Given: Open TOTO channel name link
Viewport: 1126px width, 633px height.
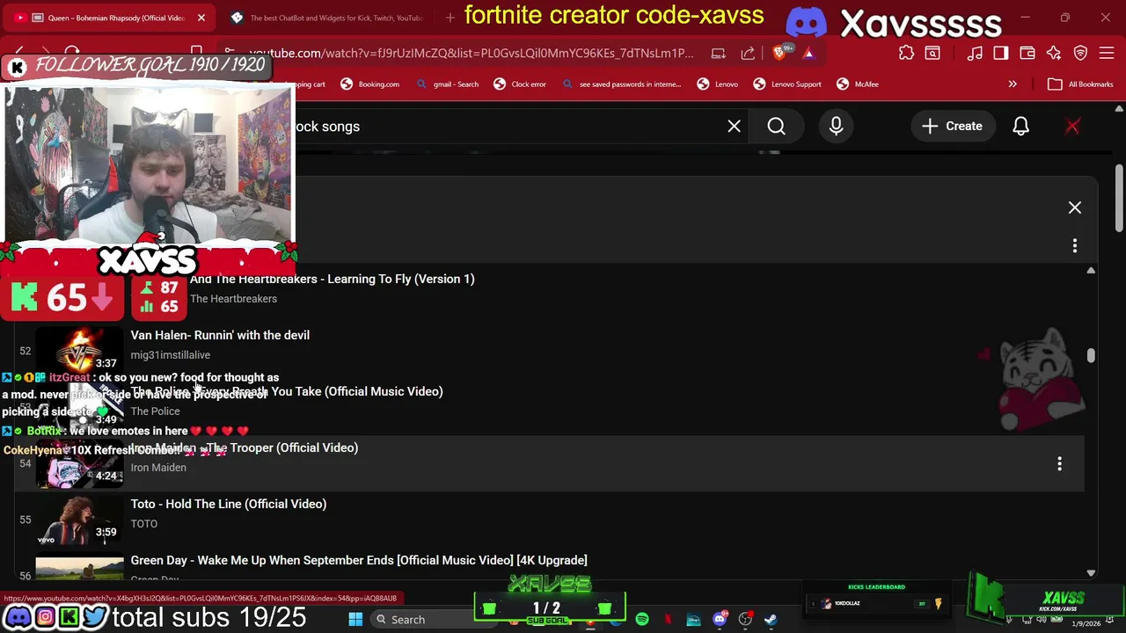Looking at the screenshot, I should 144,524.
